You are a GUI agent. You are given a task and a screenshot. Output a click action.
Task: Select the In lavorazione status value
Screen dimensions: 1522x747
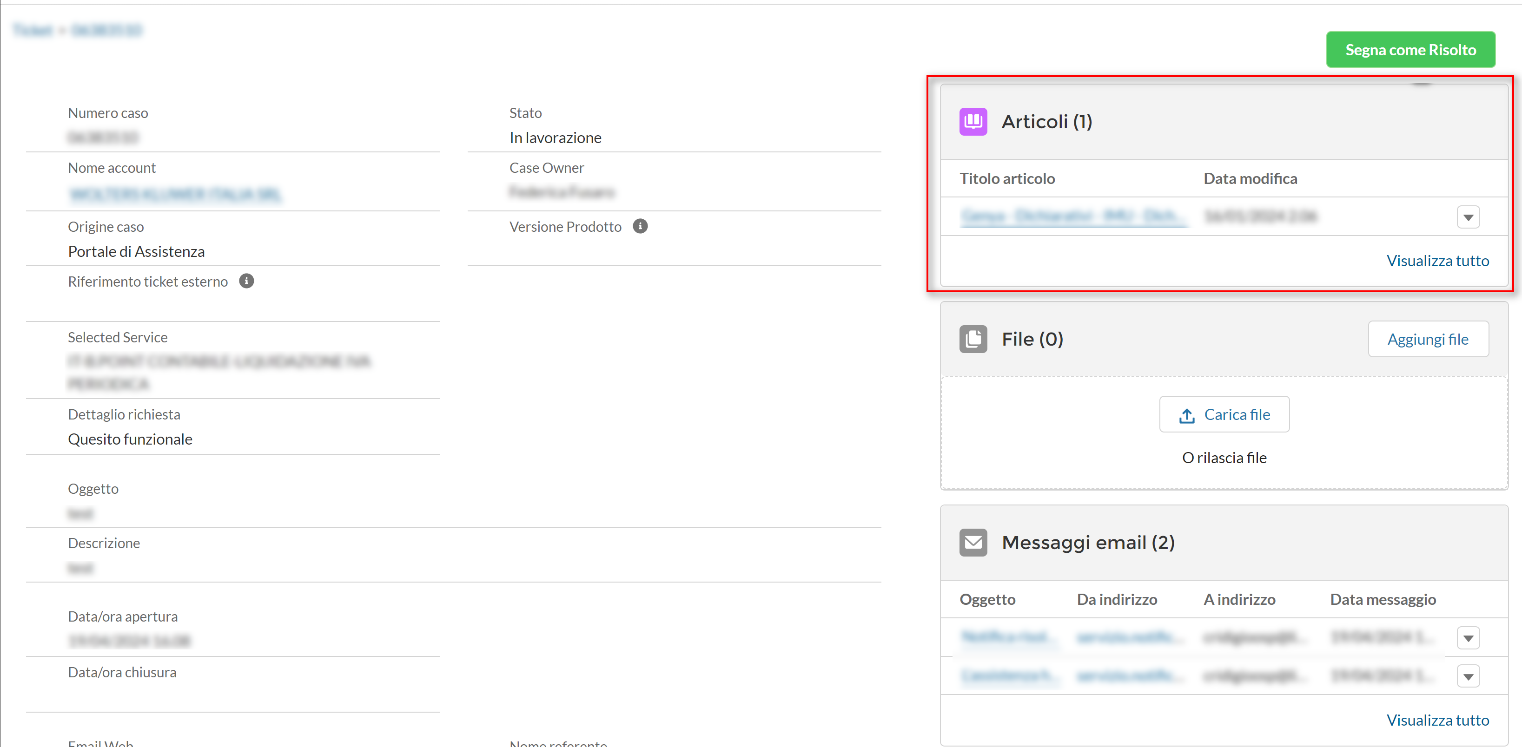tap(556, 138)
